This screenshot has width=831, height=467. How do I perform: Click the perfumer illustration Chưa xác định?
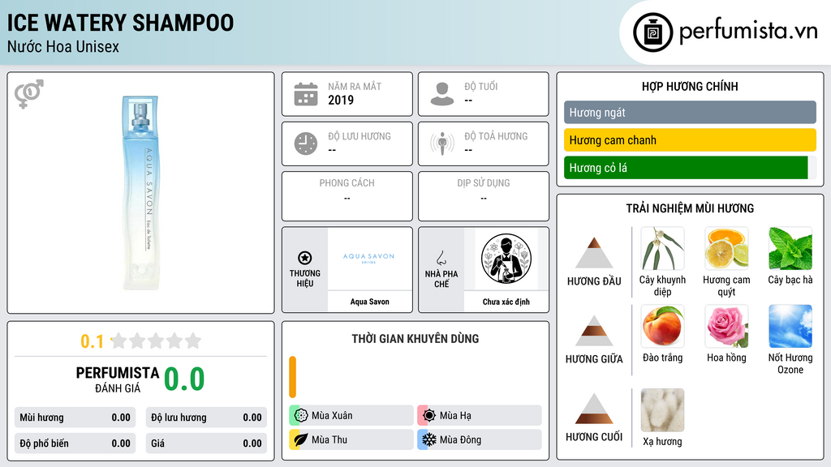click(x=506, y=259)
